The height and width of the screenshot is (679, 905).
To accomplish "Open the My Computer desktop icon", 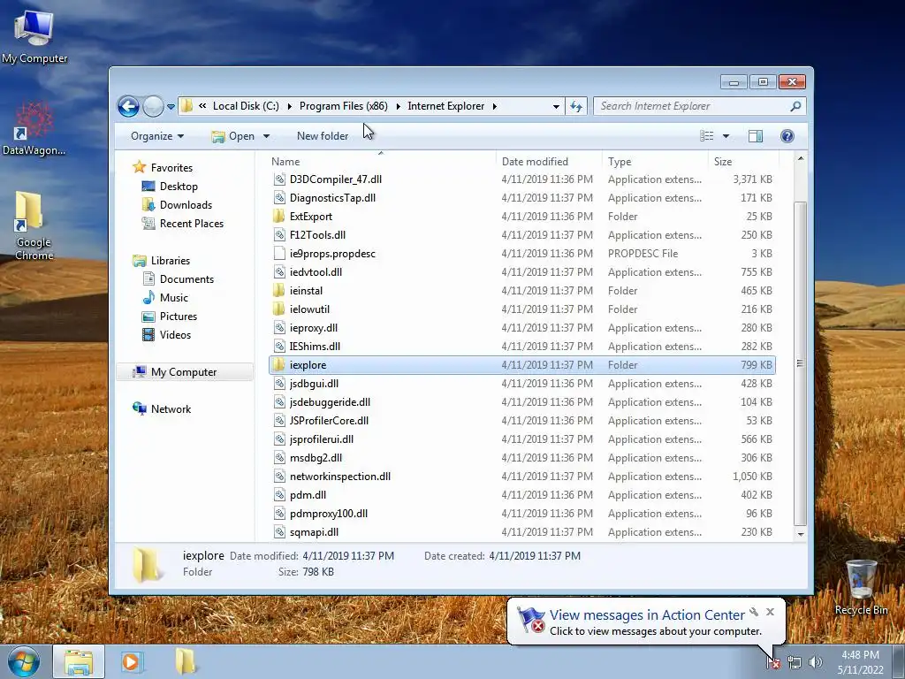I will pos(34,36).
